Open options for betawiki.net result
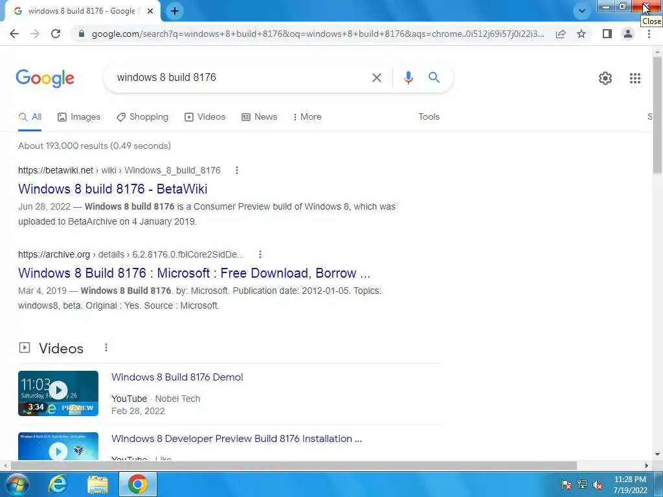663x497 pixels. 237,170
